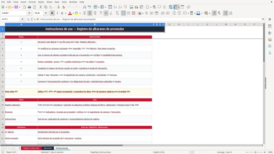This screenshot has height=154, width=274.
Task: Switch to the Registro albaranes sheet tab
Action: pyautogui.click(x=31, y=148)
